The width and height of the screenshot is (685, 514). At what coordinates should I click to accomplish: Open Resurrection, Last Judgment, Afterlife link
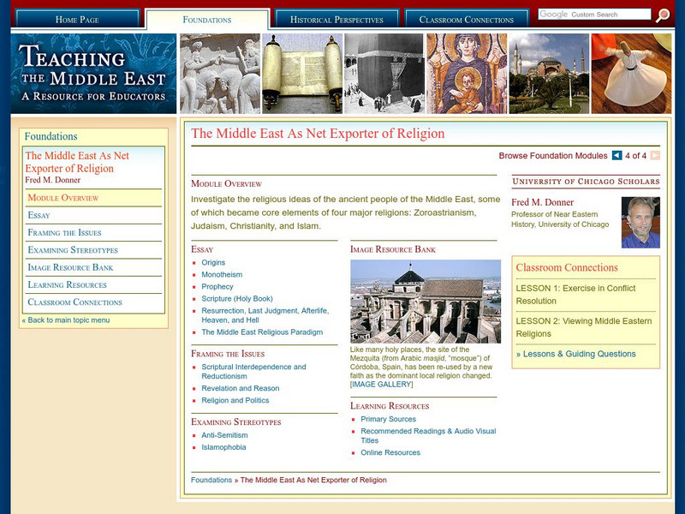[x=265, y=315]
